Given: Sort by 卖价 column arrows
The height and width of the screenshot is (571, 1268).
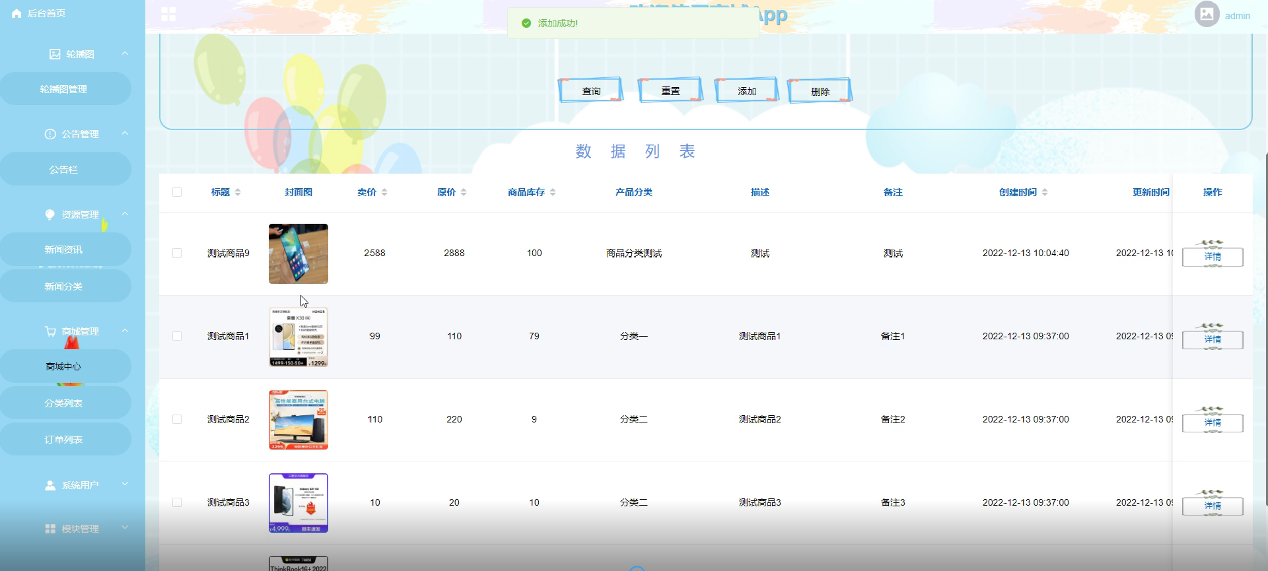Looking at the screenshot, I should (x=384, y=192).
